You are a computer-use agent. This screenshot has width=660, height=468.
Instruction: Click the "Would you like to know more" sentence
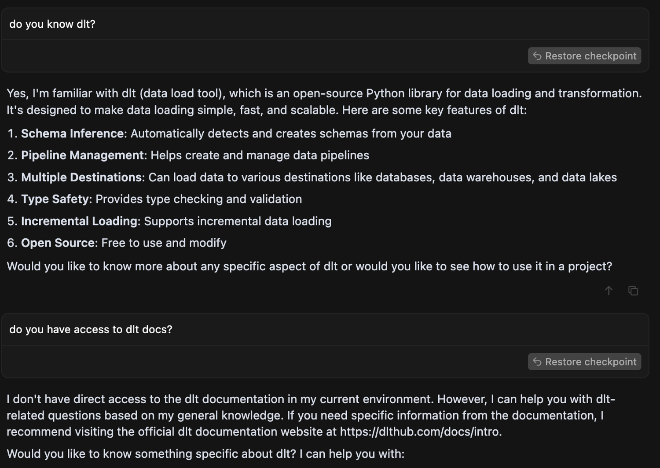point(309,266)
